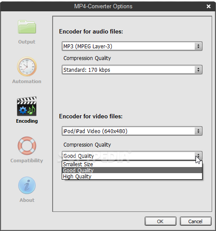The width and height of the screenshot is (216, 231).
Task: Discard changes with the Cancel button
Action: tap(196, 221)
